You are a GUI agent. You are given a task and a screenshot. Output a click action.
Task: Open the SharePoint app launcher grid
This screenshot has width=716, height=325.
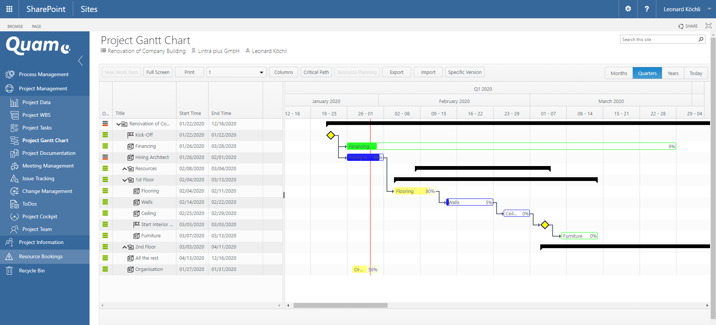(x=9, y=9)
